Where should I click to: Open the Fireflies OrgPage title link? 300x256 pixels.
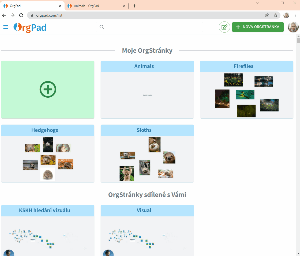[x=243, y=66]
